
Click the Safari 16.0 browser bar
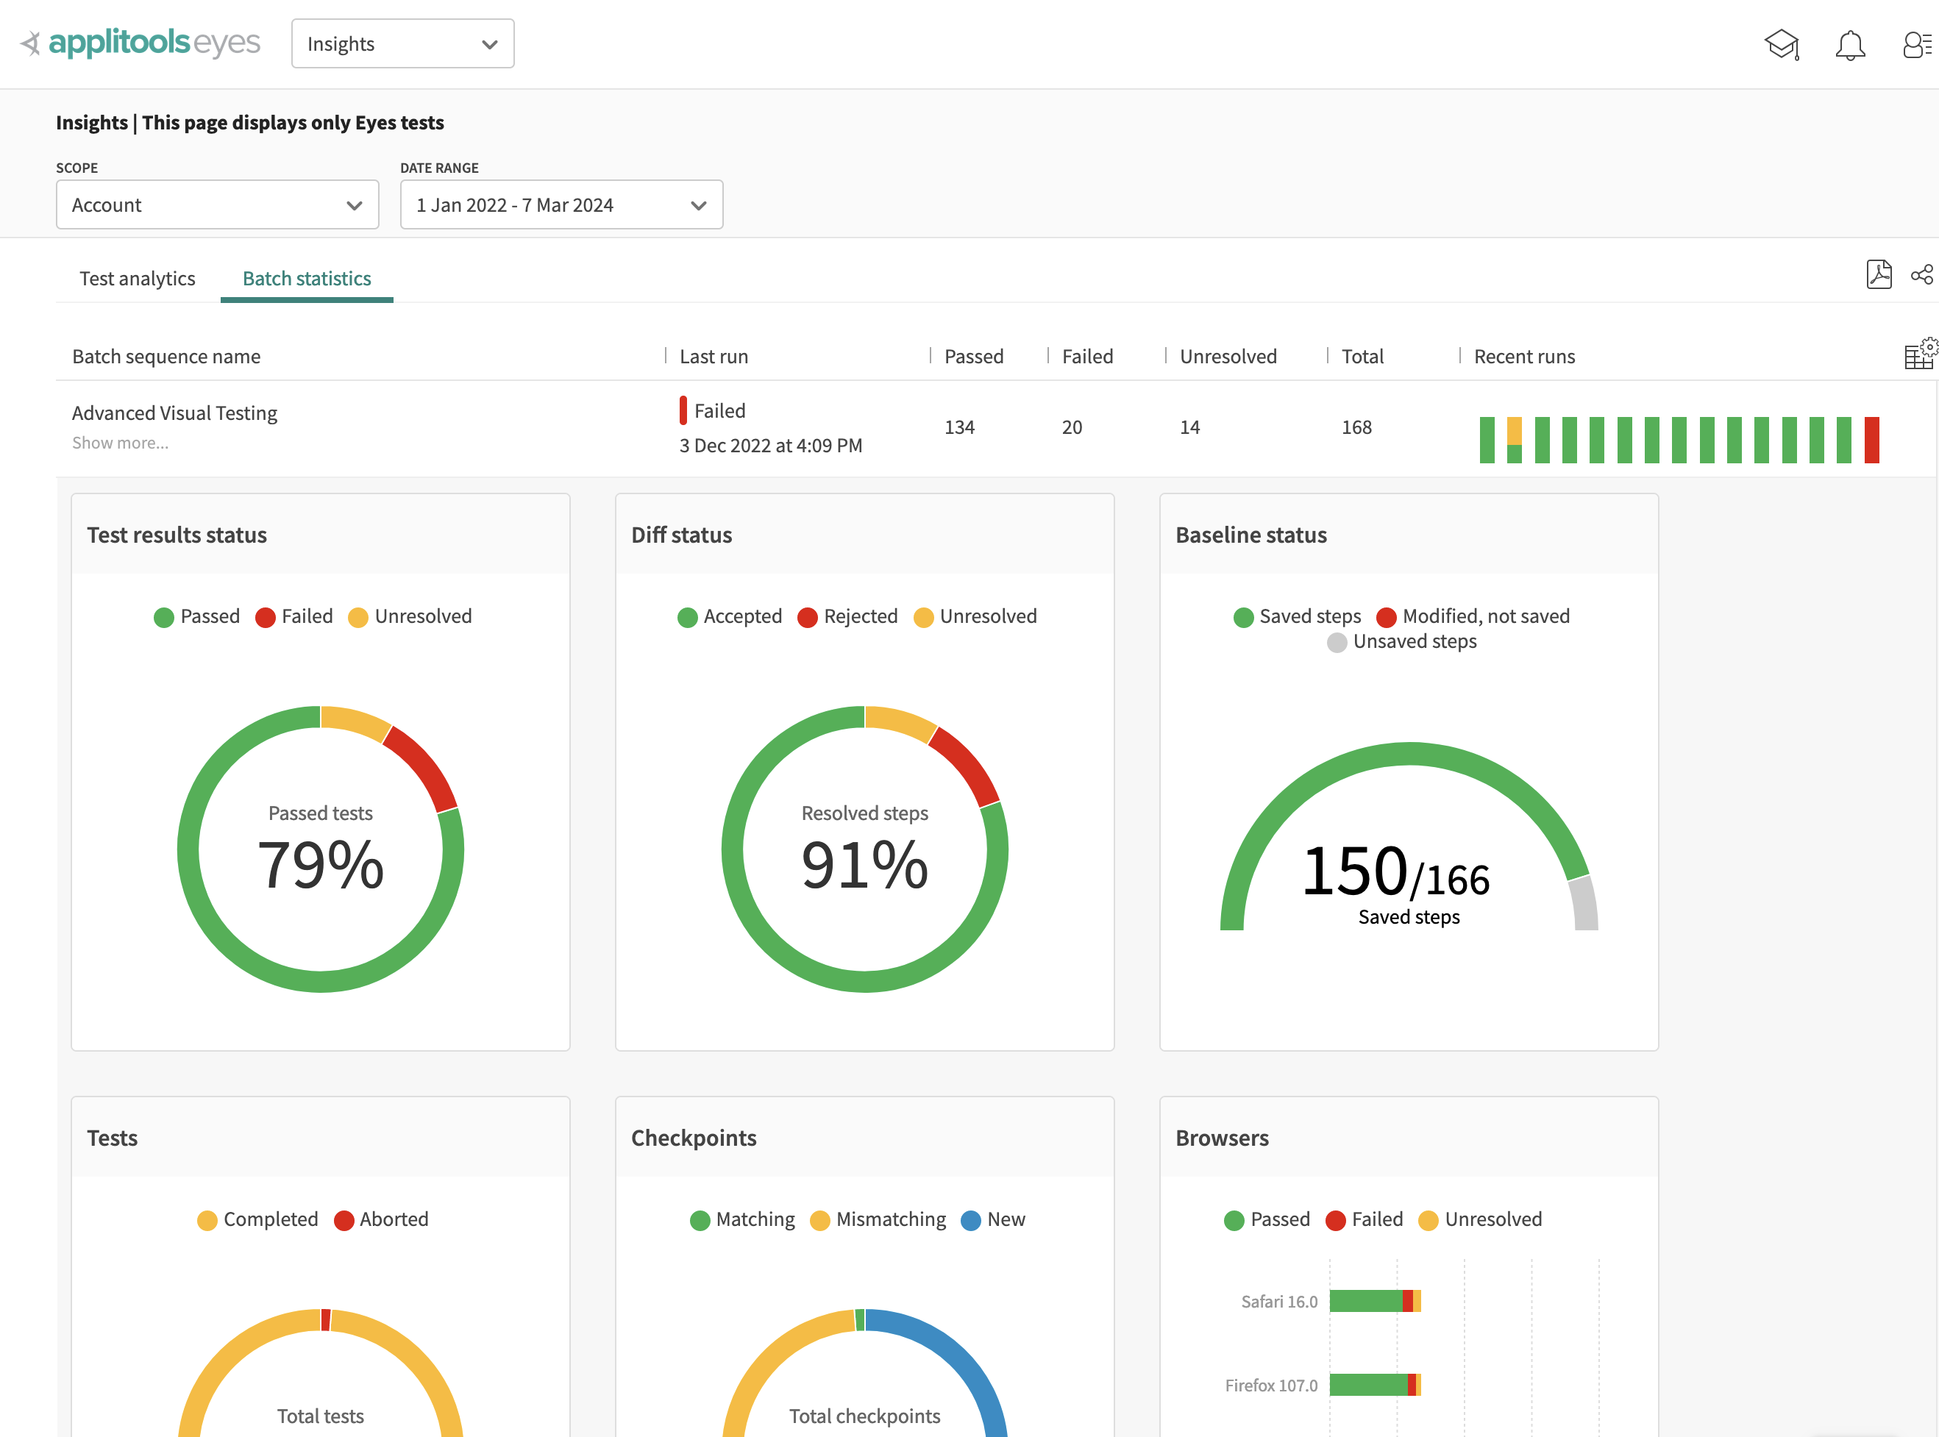point(1374,1301)
